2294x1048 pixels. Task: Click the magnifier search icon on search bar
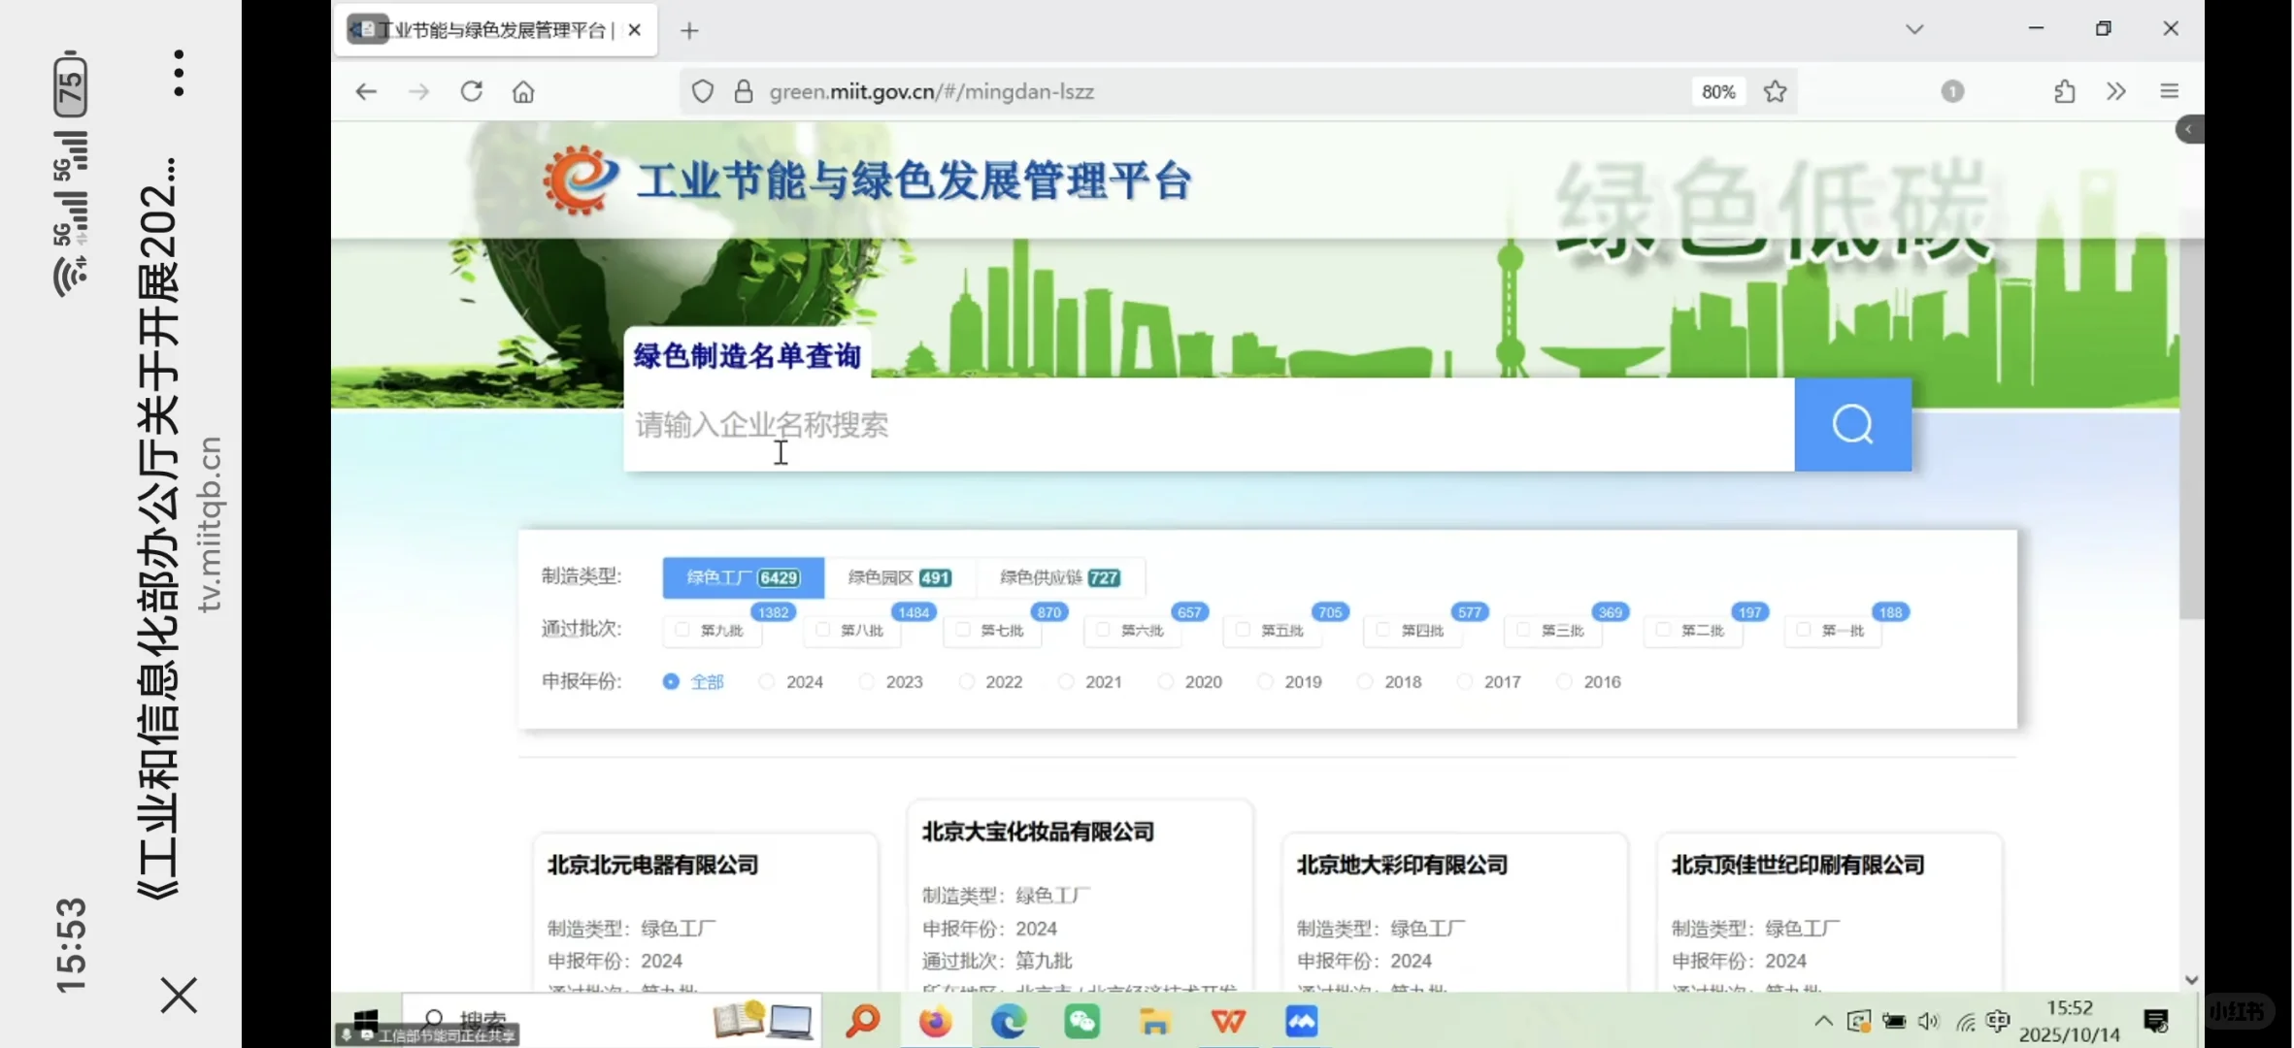1851,424
